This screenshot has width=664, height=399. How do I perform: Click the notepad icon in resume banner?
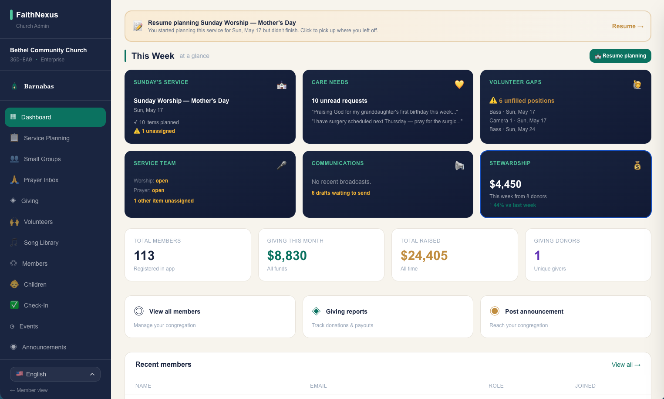coord(138,26)
